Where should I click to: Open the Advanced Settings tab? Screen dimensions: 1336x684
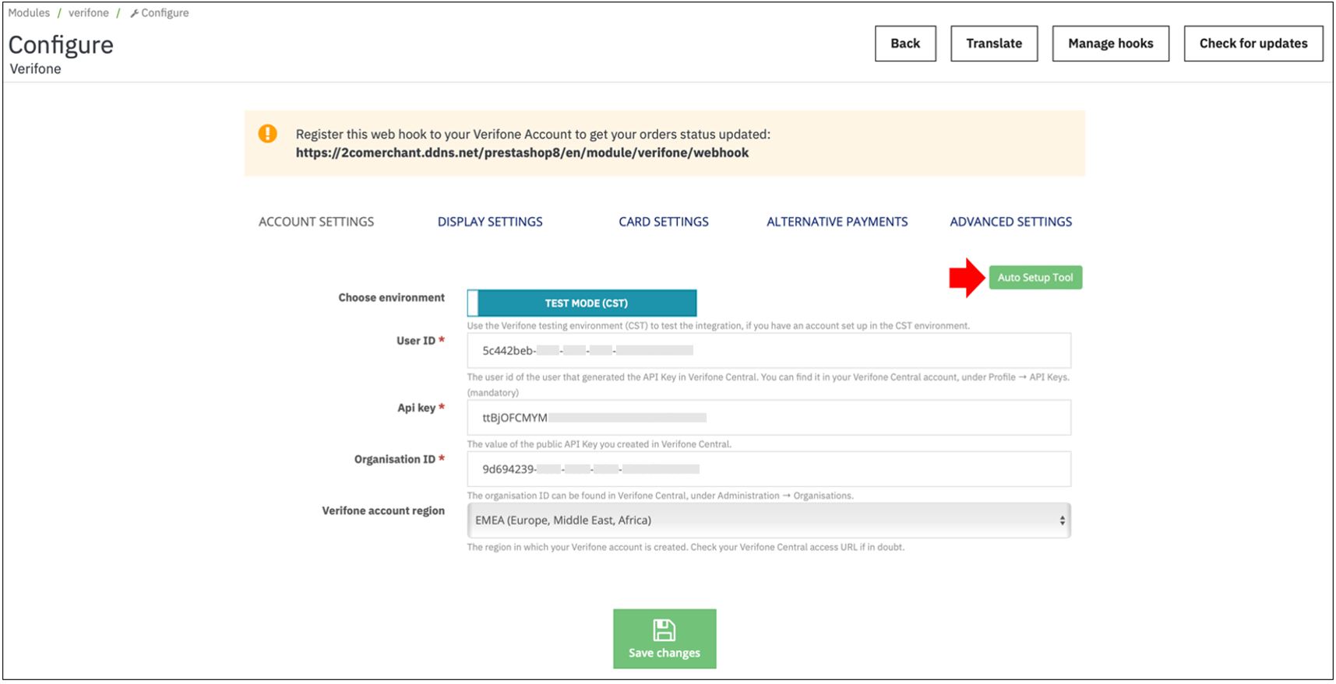(1011, 222)
